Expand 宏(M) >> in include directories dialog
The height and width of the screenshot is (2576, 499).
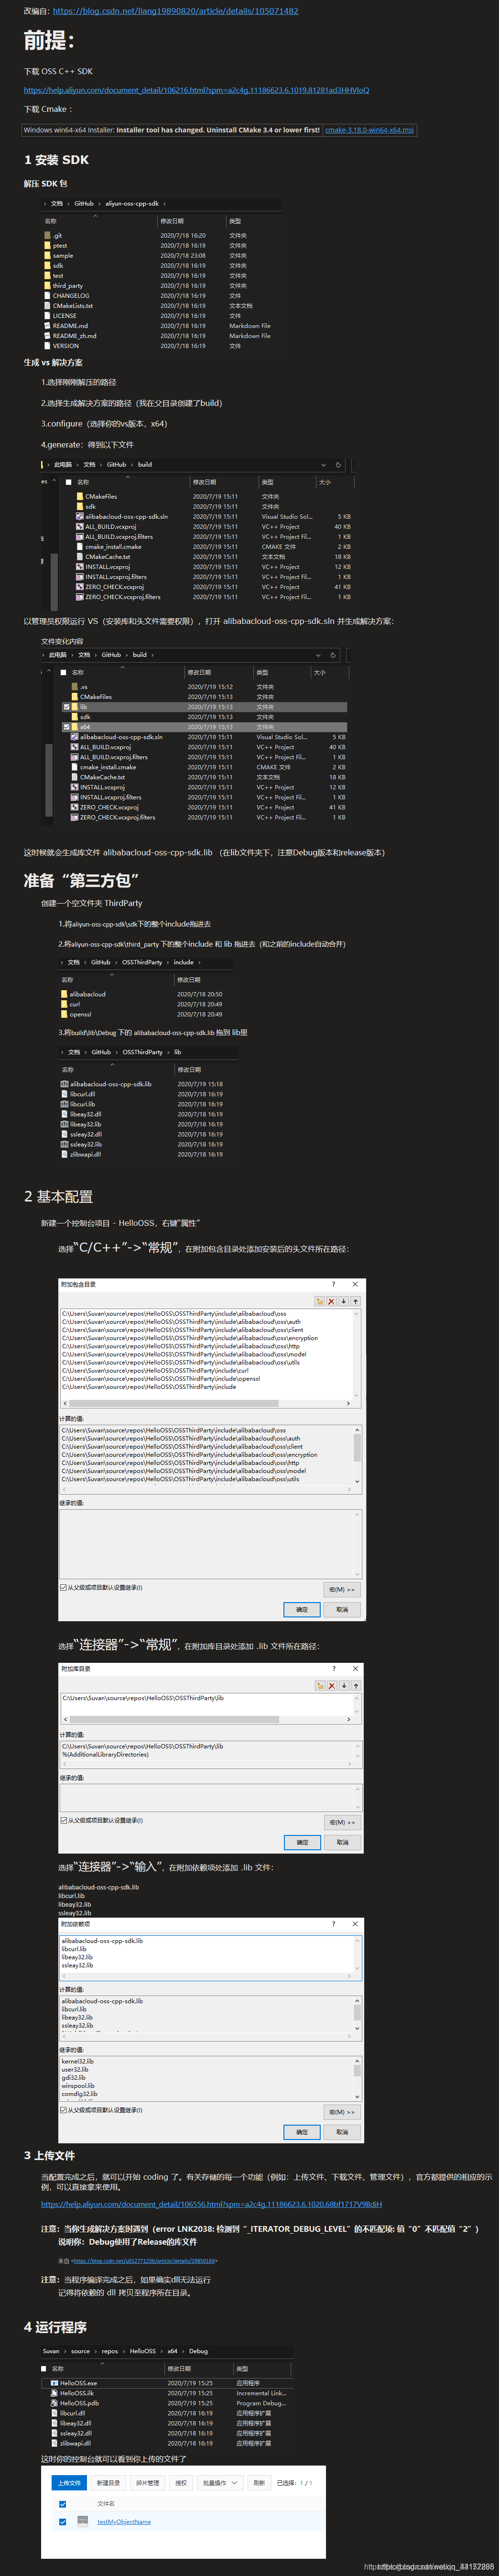pyautogui.click(x=342, y=1589)
